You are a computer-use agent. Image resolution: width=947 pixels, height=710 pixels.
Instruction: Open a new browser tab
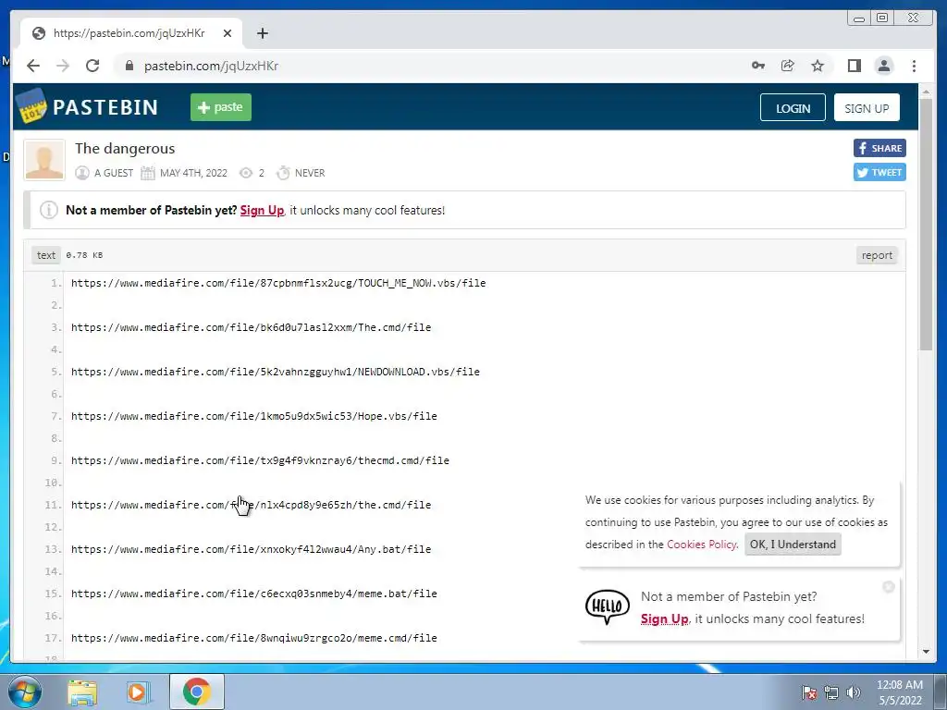tap(262, 33)
